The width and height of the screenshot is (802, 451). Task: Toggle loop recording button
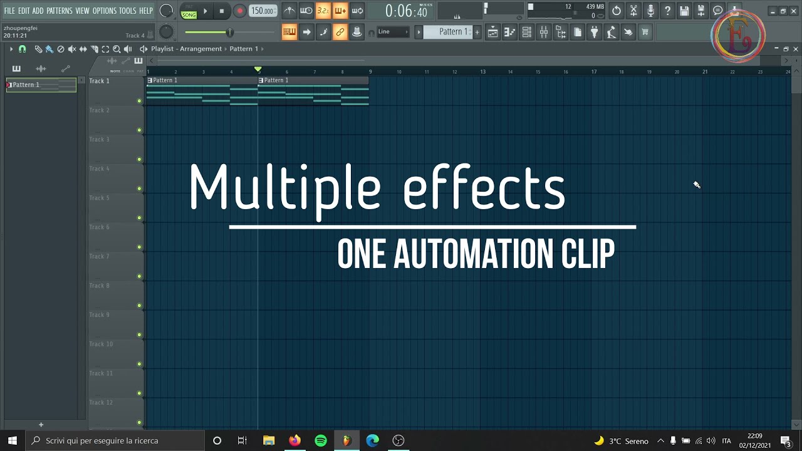click(357, 11)
